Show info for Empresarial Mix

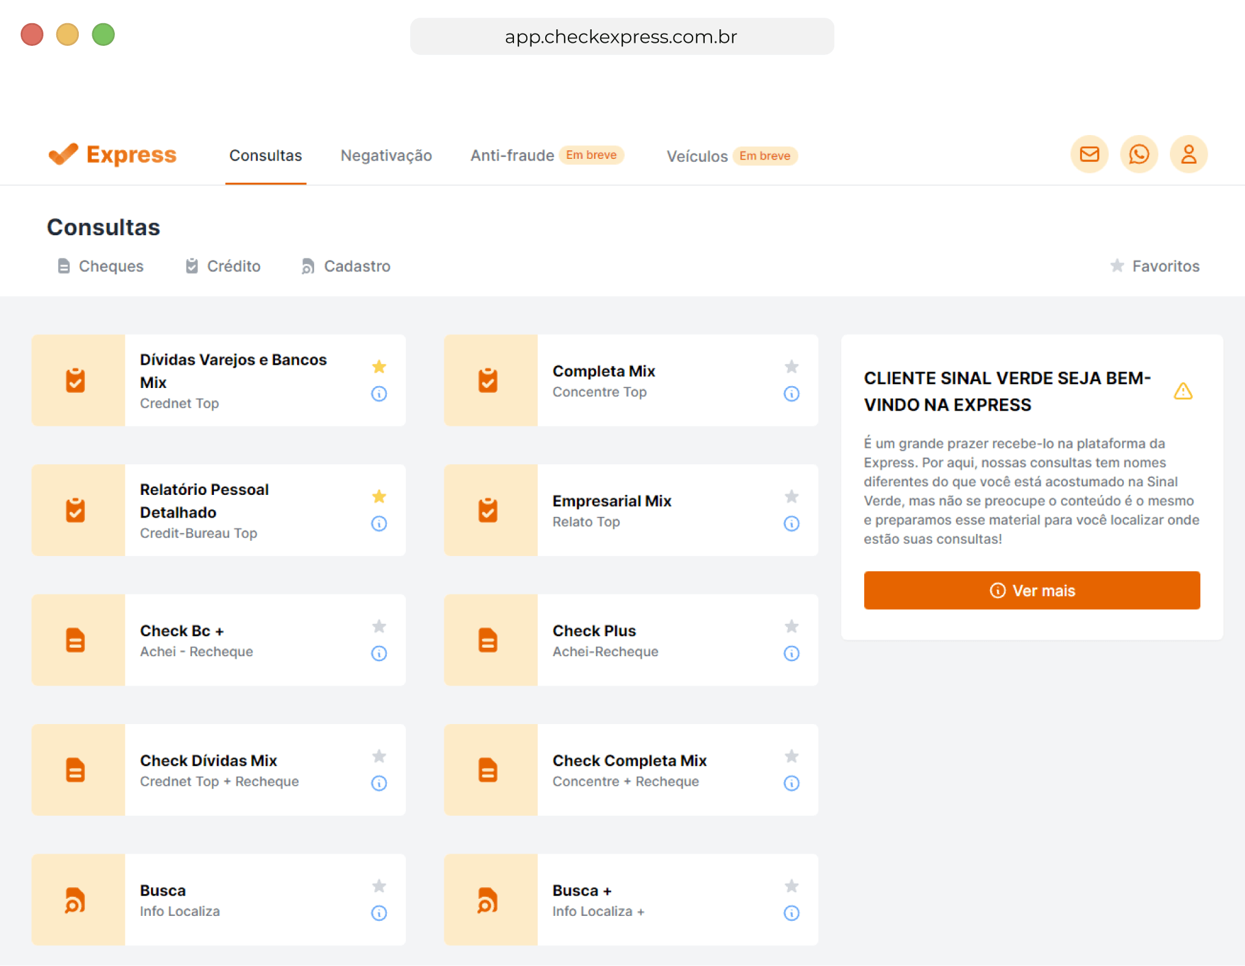pos(791,524)
